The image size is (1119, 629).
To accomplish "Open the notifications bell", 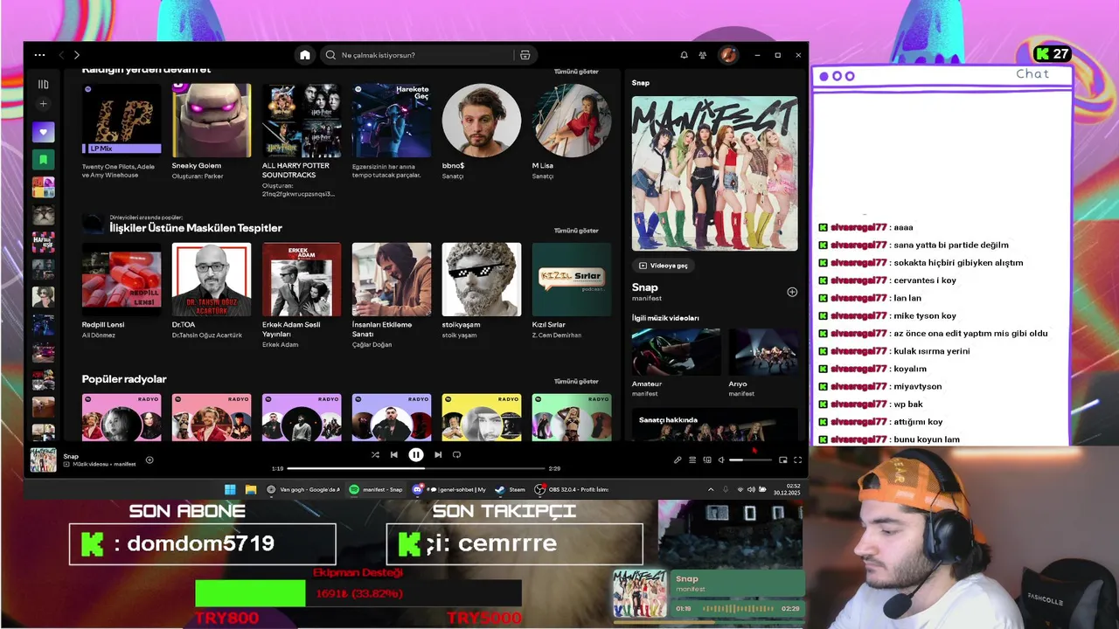I will click(x=684, y=55).
